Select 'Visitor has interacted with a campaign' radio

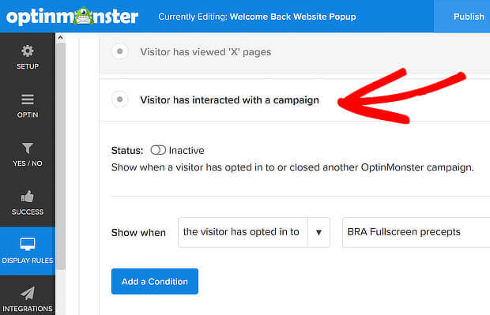click(x=119, y=99)
